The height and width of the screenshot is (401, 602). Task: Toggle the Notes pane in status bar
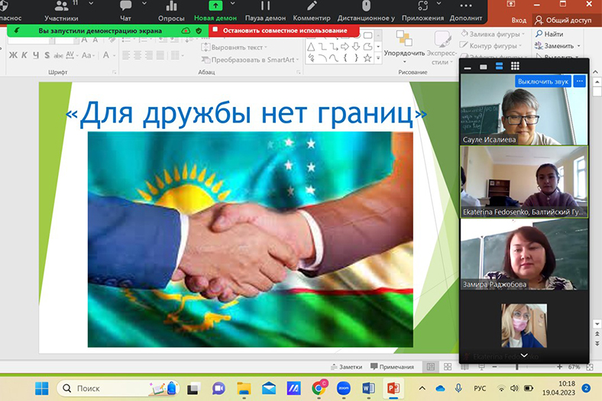point(351,367)
